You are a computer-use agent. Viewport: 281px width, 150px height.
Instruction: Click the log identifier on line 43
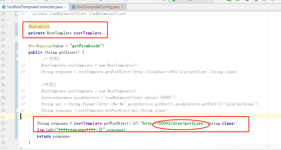tap(41, 130)
